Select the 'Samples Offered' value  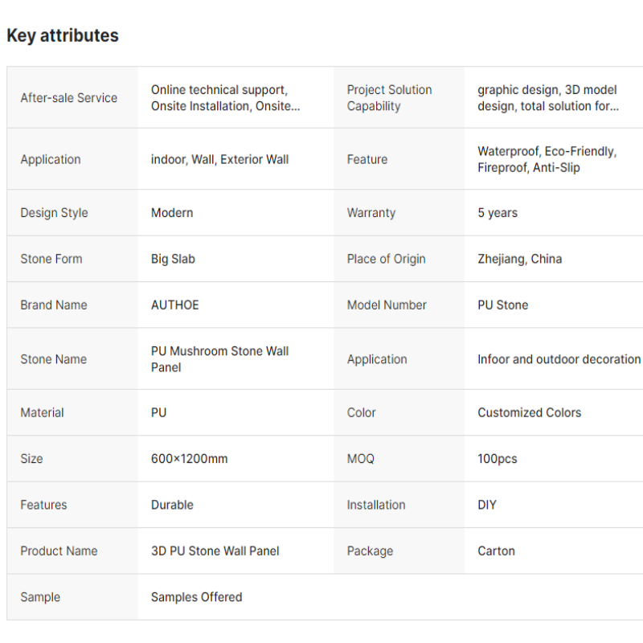click(x=196, y=597)
